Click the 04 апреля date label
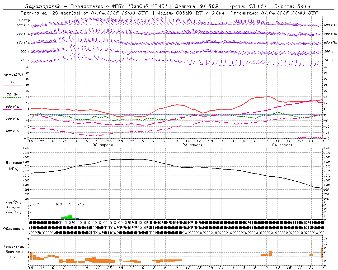Screen dimensions: 338x270 pyautogui.click(x=282, y=145)
